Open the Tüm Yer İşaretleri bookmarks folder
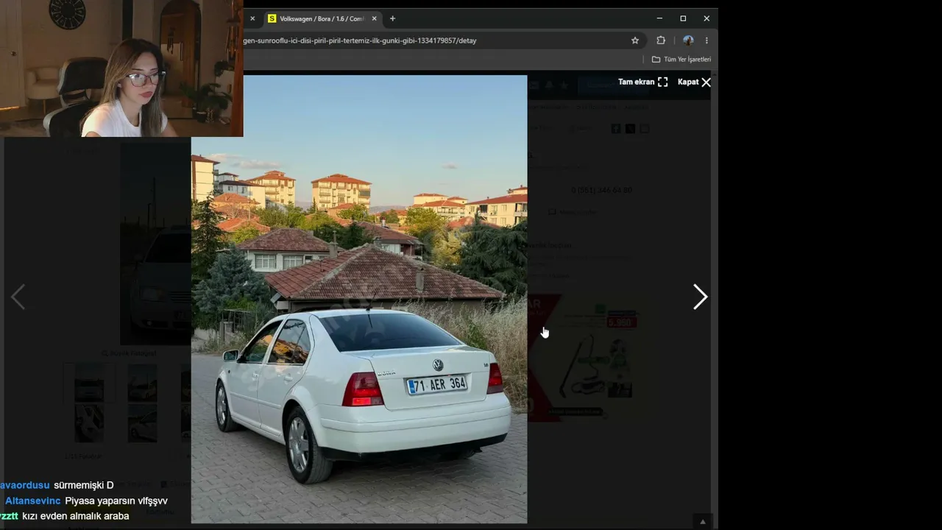The height and width of the screenshot is (530, 942). 681,59
